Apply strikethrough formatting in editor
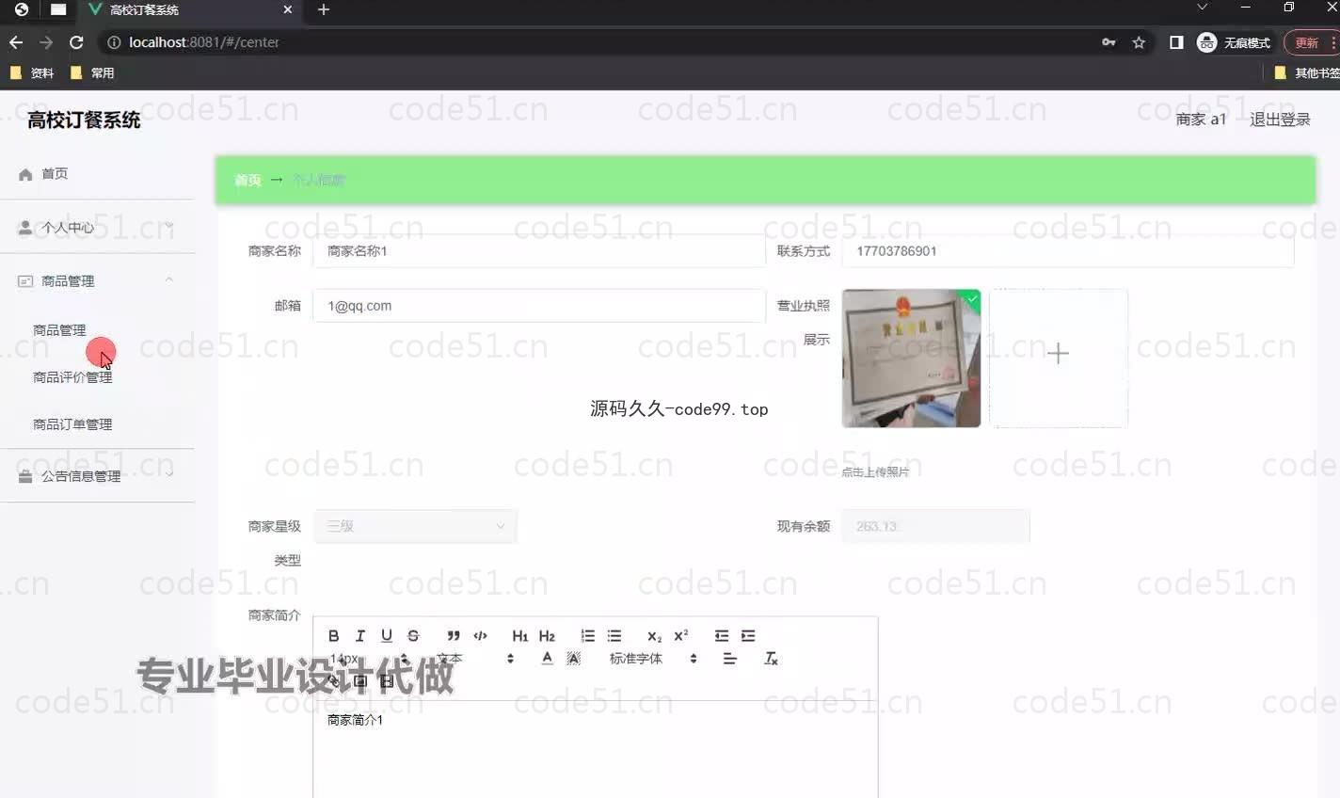1340x798 pixels. pos(412,636)
